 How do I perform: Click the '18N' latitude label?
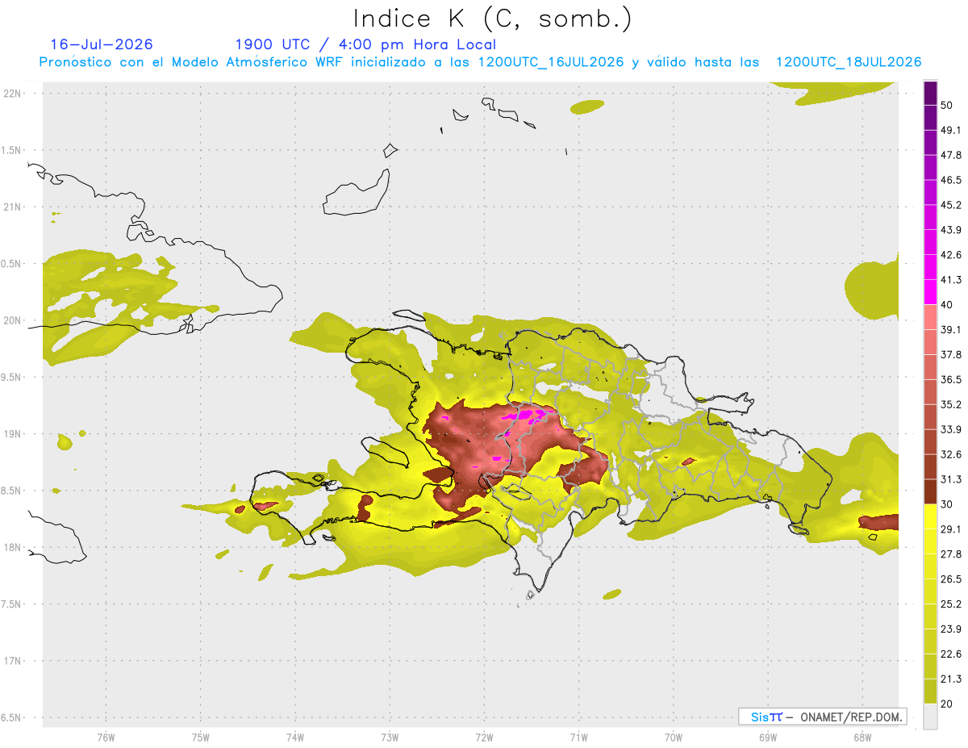(13, 547)
